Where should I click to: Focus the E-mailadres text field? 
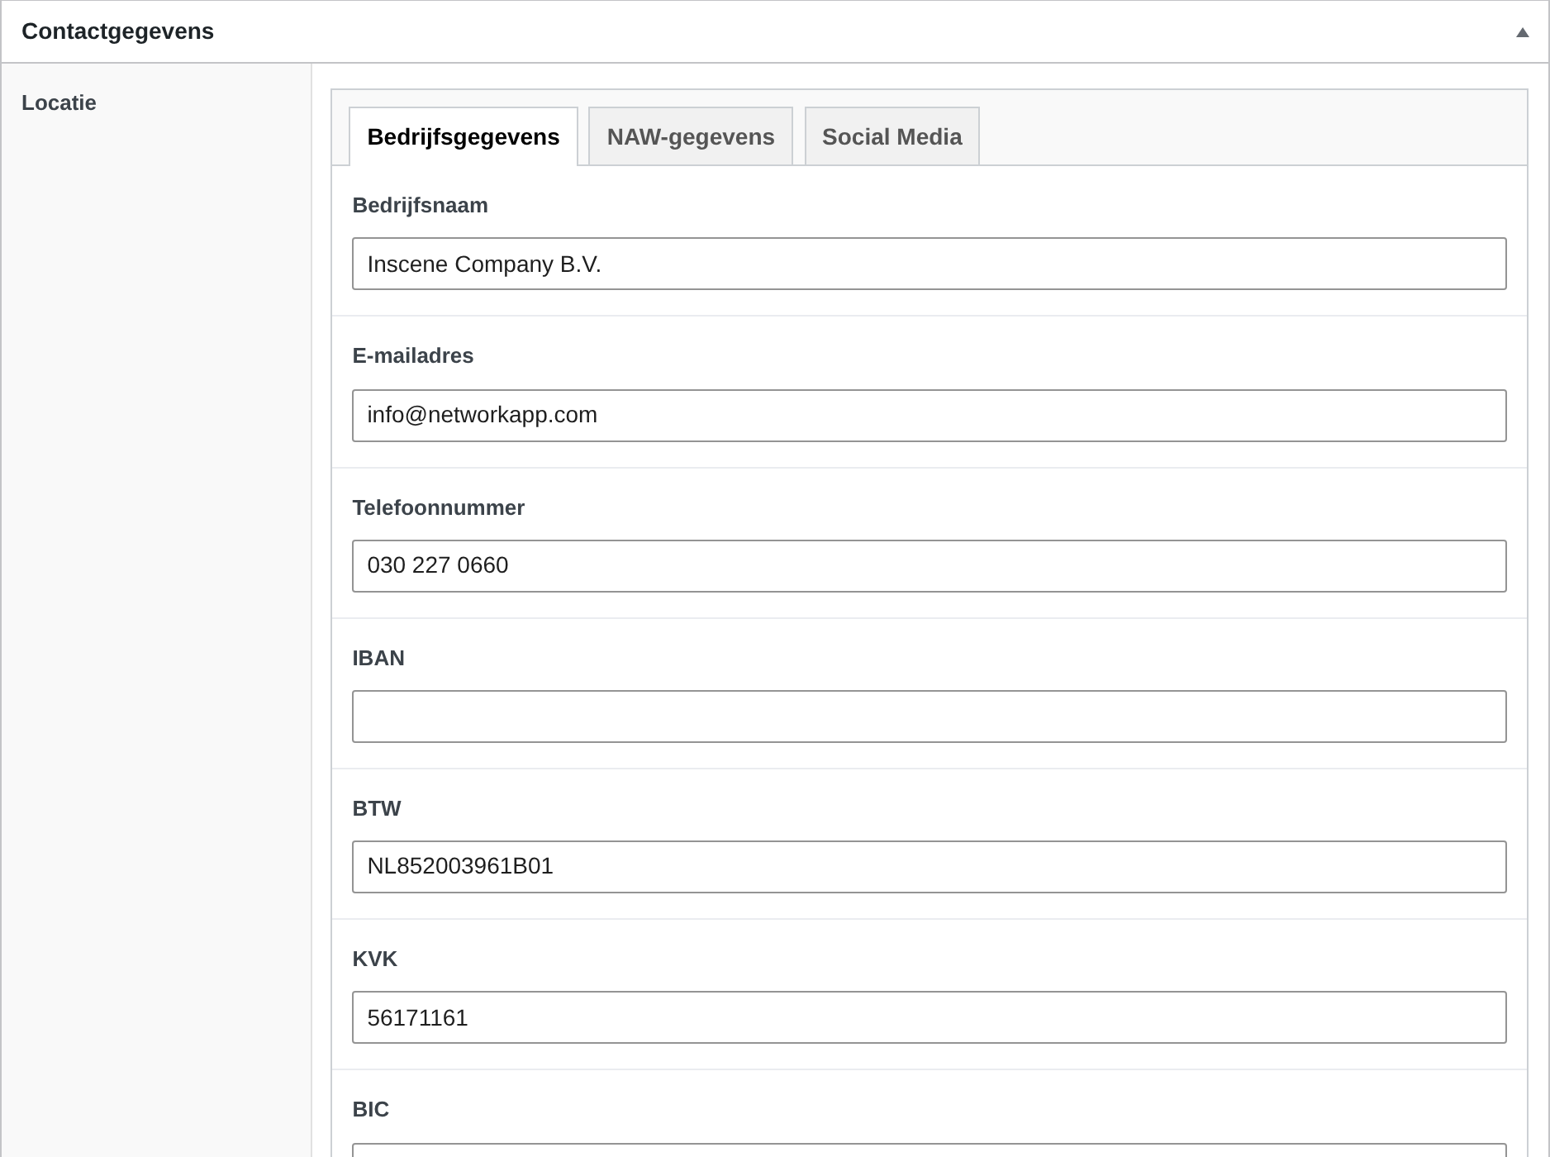tap(930, 416)
